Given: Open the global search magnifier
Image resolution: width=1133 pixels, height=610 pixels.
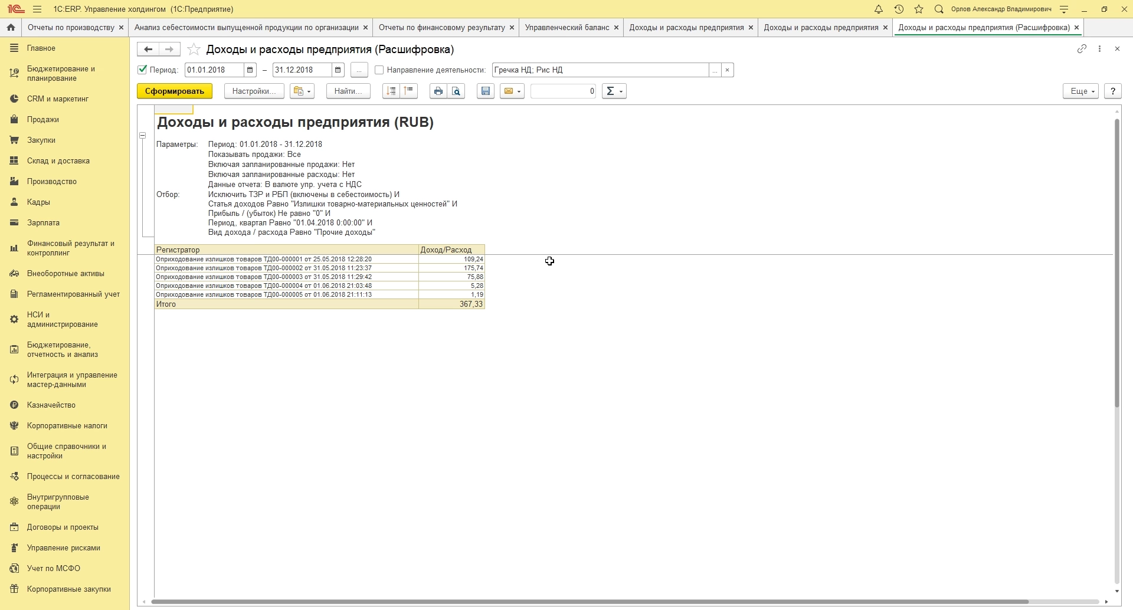Looking at the screenshot, I should point(939,9).
